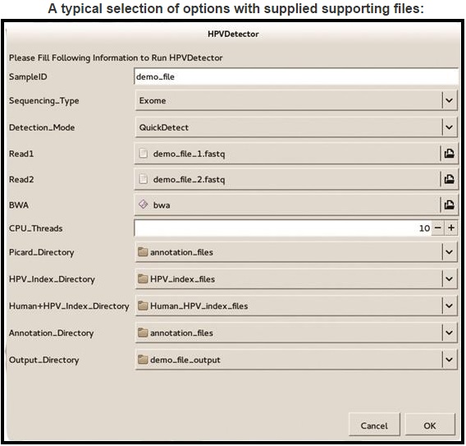This screenshot has height=446, width=466.
Task: Click the HPV_index_files folder icon
Action: click(x=143, y=278)
